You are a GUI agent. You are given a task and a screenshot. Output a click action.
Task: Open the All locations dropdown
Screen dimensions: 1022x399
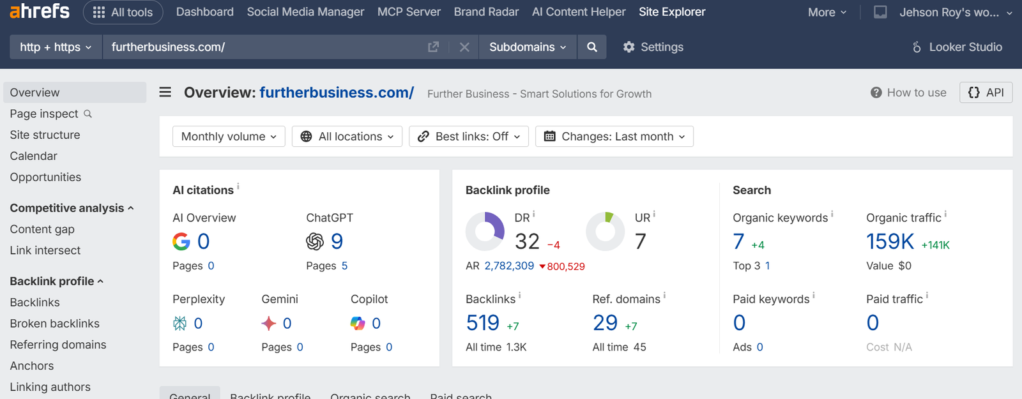(347, 137)
